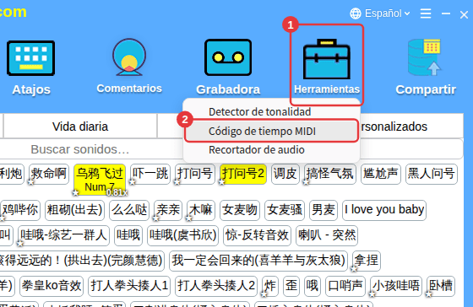Screen dimensions: 473x307
Task: Play the 打人拳头揍人2 sound
Action: tap(216, 286)
